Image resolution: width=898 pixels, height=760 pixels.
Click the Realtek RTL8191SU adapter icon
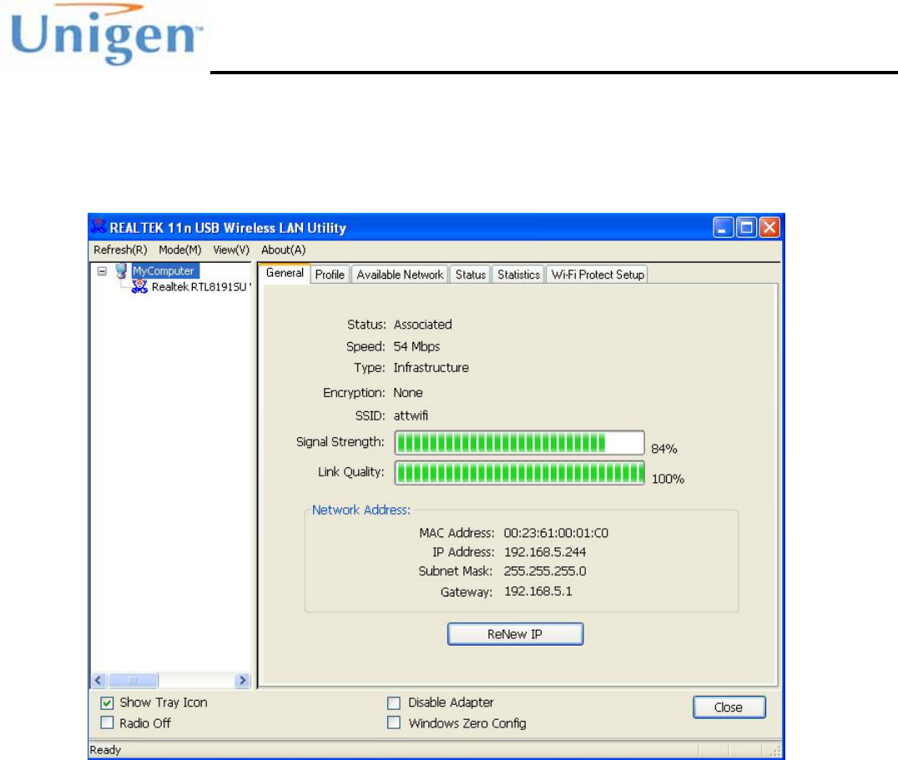tap(139, 287)
